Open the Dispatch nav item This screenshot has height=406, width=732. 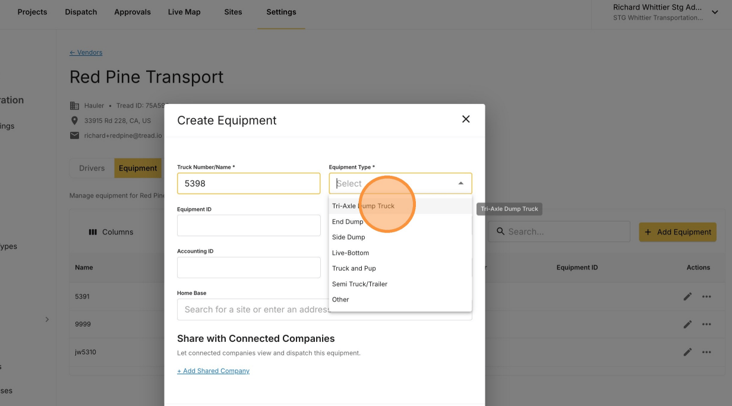tap(81, 12)
